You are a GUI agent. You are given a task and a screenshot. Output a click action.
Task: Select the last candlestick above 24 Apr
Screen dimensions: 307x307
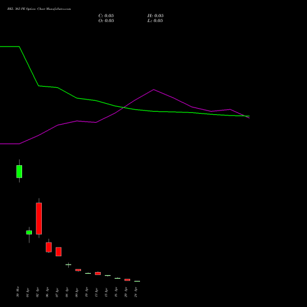[137, 281]
